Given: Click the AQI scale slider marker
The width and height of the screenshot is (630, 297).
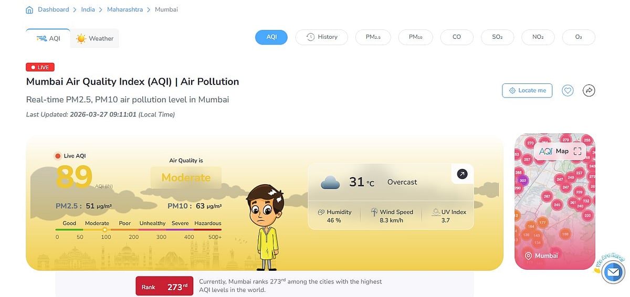Looking at the screenshot, I should [x=104, y=229].
